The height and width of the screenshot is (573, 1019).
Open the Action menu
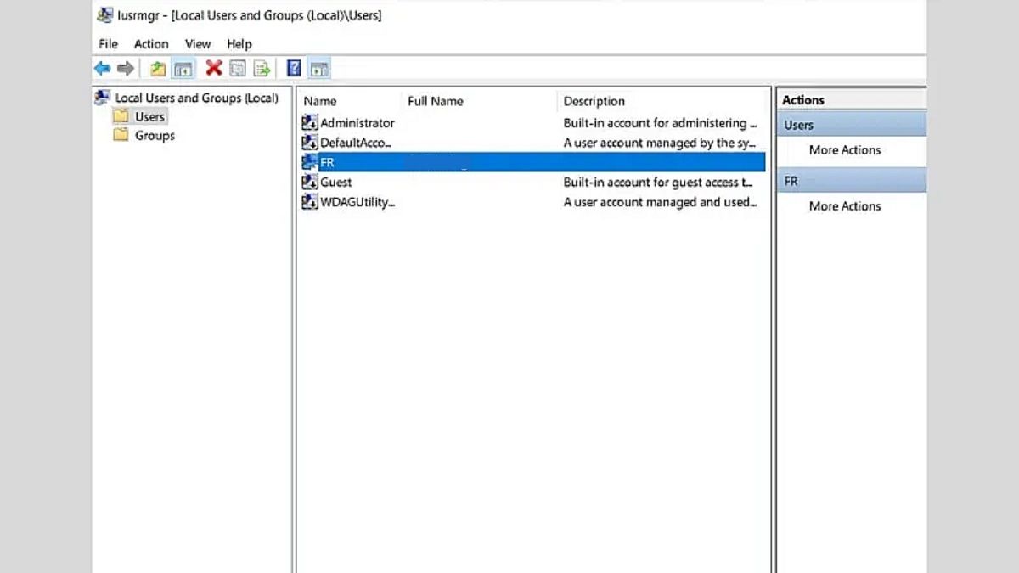pyautogui.click(x=151, y=43)
